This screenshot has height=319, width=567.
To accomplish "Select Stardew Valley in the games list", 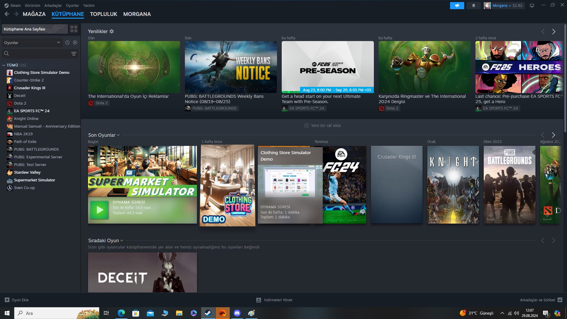I will (x=27, y=172).
